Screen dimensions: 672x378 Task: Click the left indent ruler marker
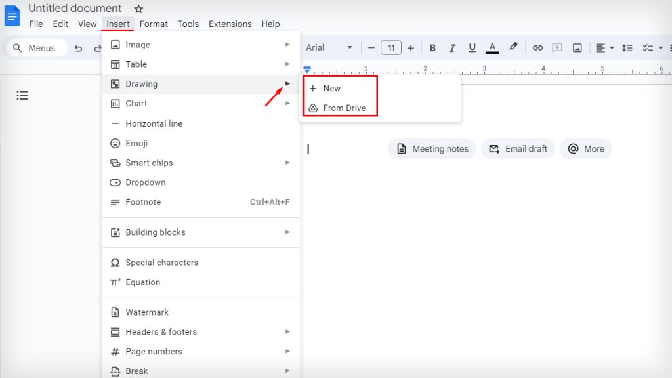307,70
